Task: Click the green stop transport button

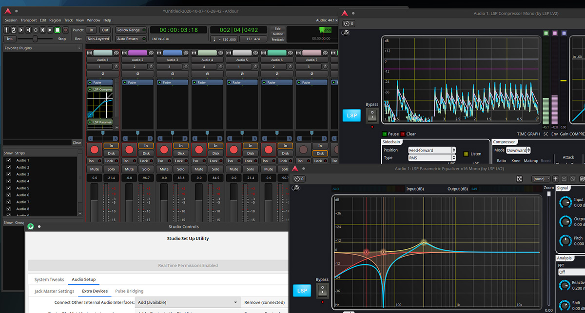Action: 57,30
